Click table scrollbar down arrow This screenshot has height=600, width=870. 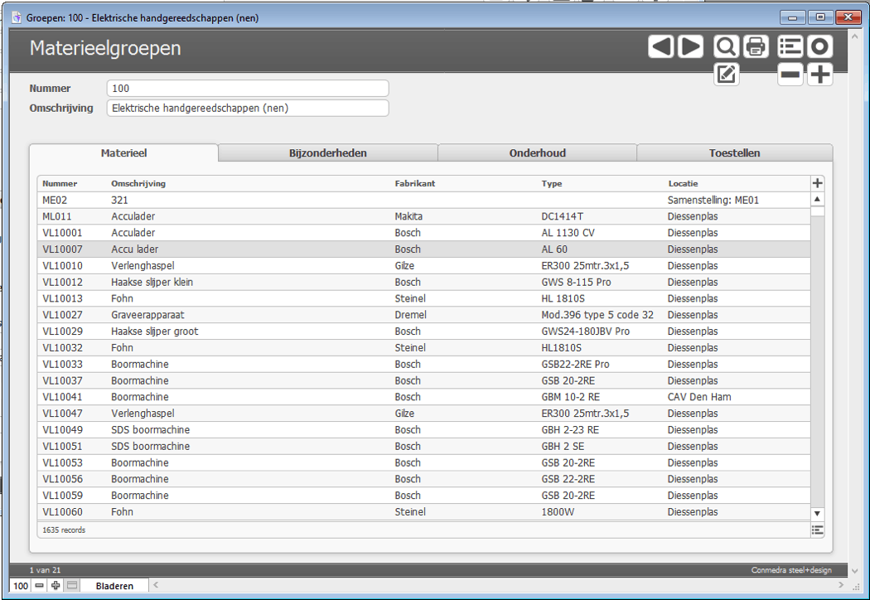click(x=818, y=514)
